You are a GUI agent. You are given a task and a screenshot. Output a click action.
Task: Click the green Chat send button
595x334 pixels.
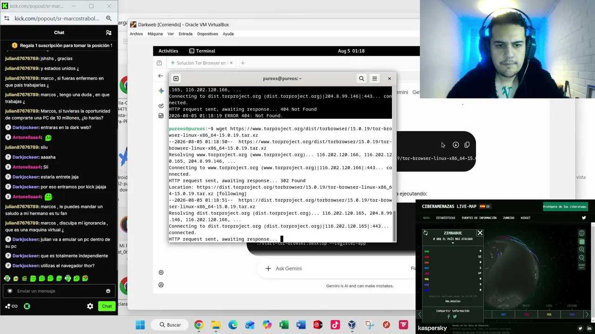[x=107, y=306]
